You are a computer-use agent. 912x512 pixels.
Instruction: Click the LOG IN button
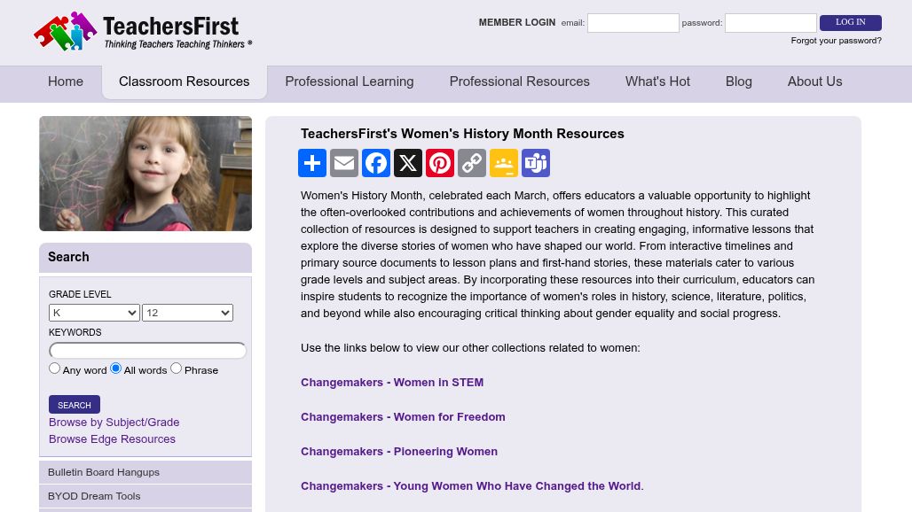[x=851, y=23]
